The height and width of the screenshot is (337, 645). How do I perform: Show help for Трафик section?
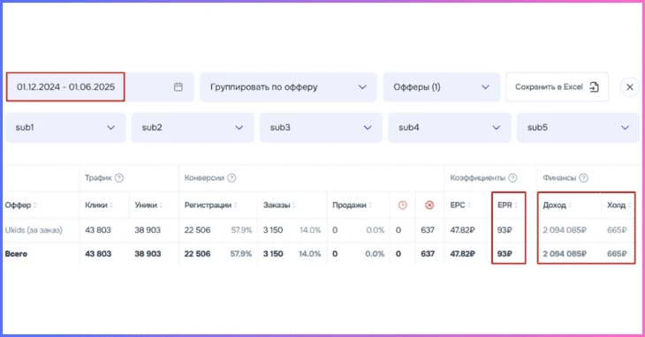tap(119, 177)
